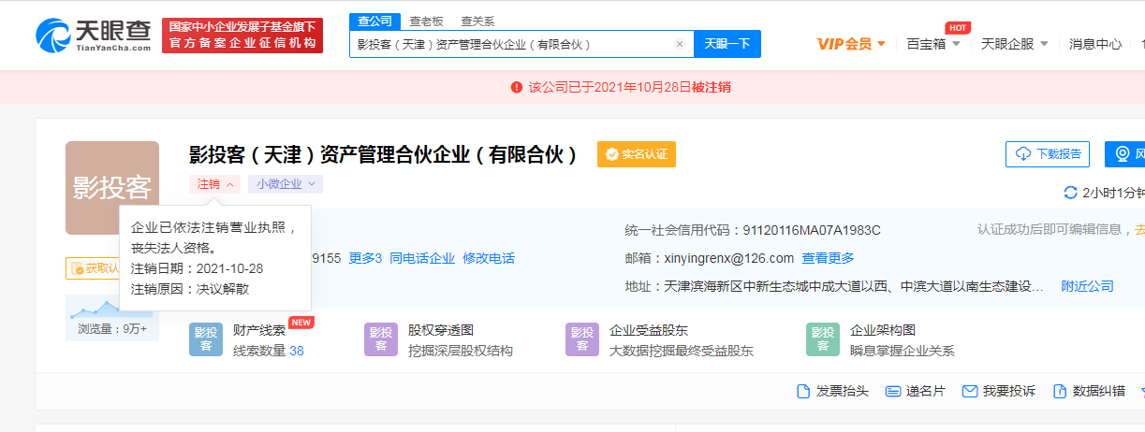Click the 修改电话 link
This screenshot has height=432, width=1145.
pyautogui.click(x=489, y=258)
